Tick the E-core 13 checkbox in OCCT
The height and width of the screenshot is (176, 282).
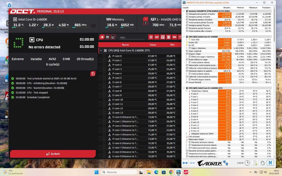[x=104, y=113]
